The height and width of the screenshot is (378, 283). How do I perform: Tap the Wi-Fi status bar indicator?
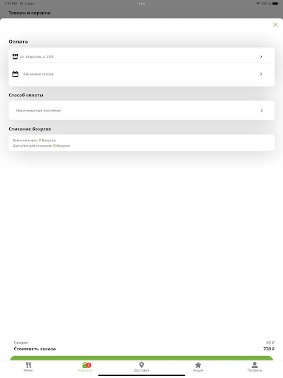click(x=257, y=3)
